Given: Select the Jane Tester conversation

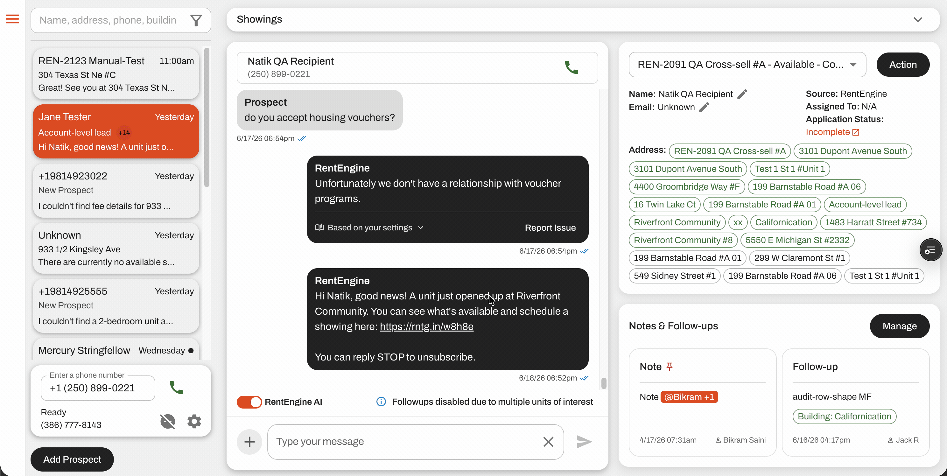Looking at the screenshot, I should [116, 132].
